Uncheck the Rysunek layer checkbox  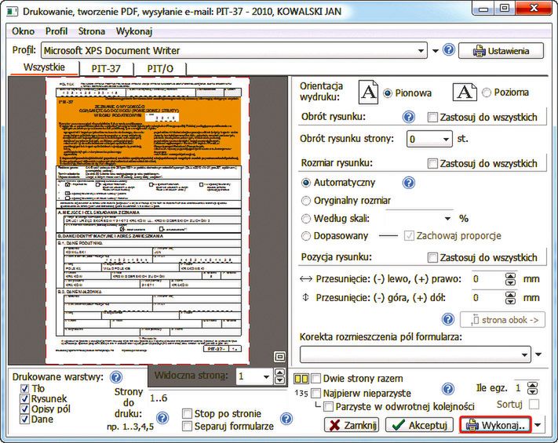click(x=24, y=398)
